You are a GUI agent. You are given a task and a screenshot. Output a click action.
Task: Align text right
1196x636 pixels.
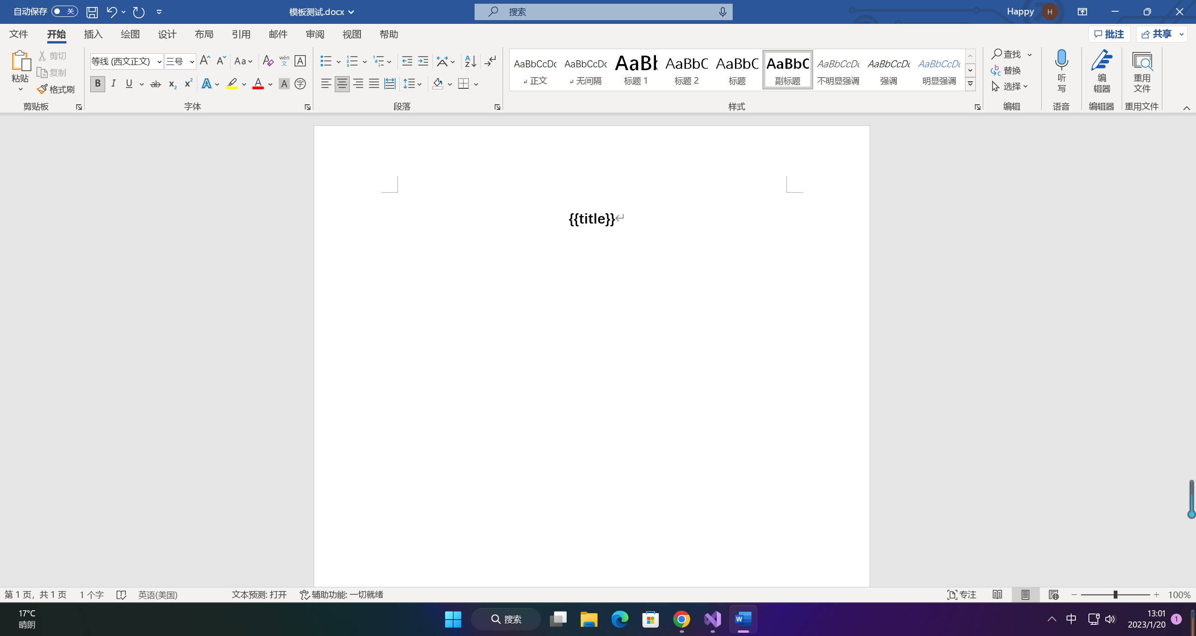coord(358,84)
